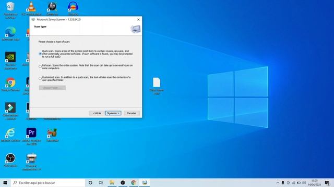Click the taskbar search box
Image resolution: width=334 pixels, height=187 pixels.
(48, 182)
